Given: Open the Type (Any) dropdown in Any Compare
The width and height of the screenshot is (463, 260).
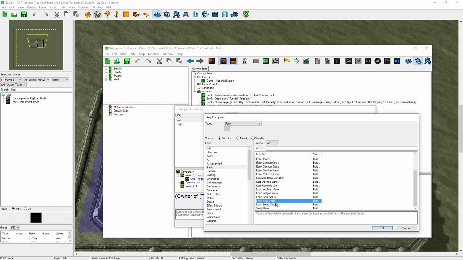Looking at the screenshot, I should point(242,123).
